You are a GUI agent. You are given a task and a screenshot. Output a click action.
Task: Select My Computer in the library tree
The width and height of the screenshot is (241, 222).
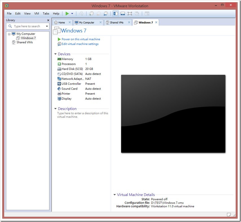click(26, 34)
